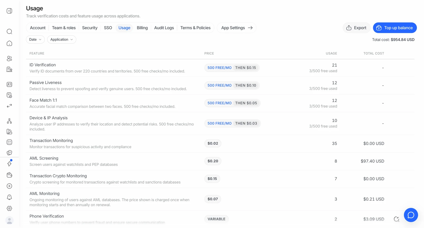Screen dimensions: 424x228
Task: Open the users icon in sidebar
Action: tap(9, 59)
